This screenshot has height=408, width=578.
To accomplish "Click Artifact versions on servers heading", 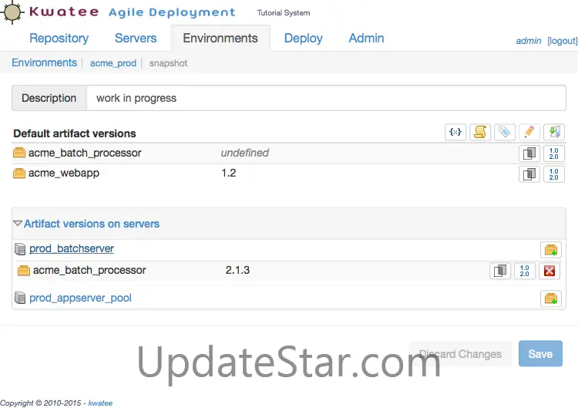I will point(92,224).
